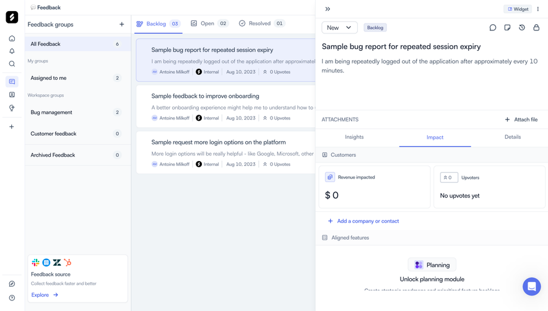Viewport: 548px width, 311px height.
Task: Click Attach file
Action: [521, 120]
